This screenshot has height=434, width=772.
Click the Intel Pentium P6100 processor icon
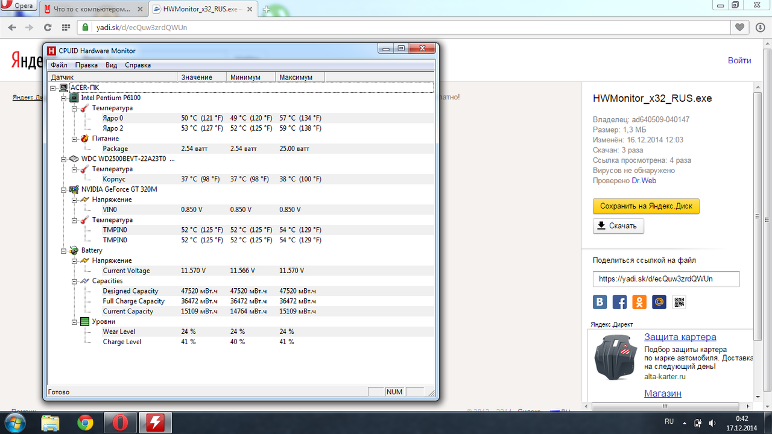[x=74, y=98]
